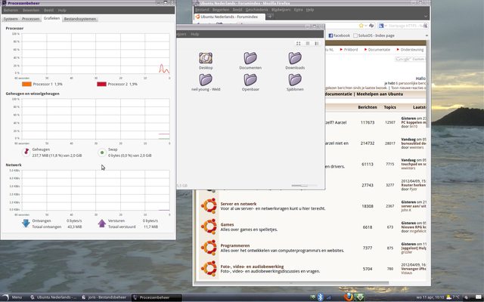
Task: Click inside the Firefox search field
Action: tap(405, 26)
